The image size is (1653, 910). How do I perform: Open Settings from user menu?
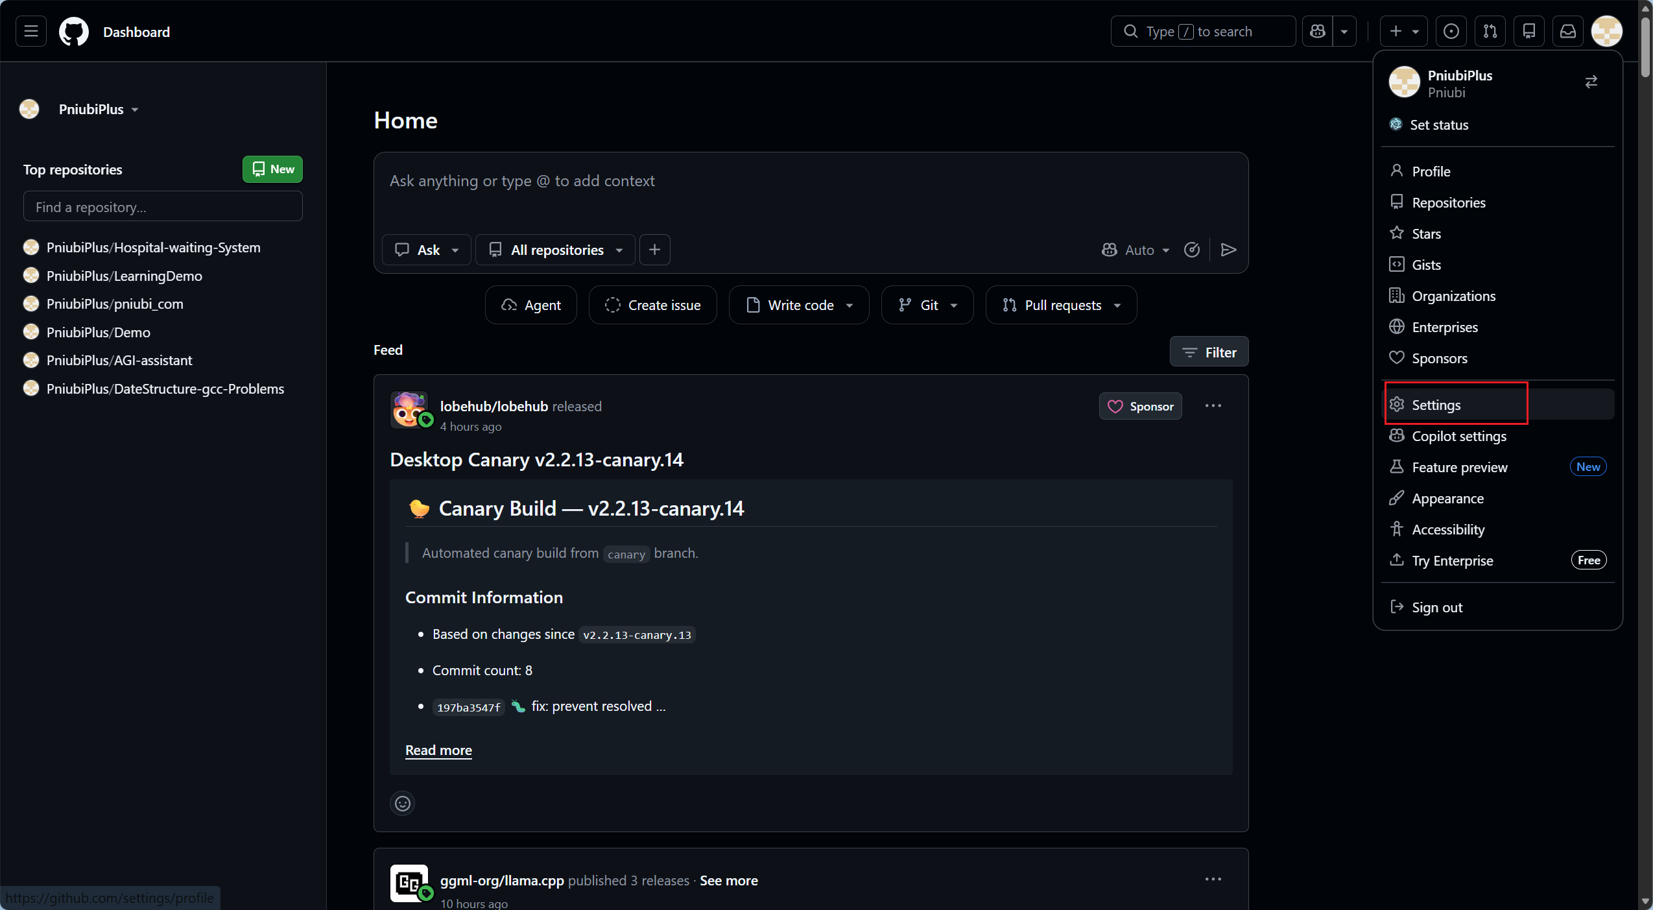[x=1498, y=405]
